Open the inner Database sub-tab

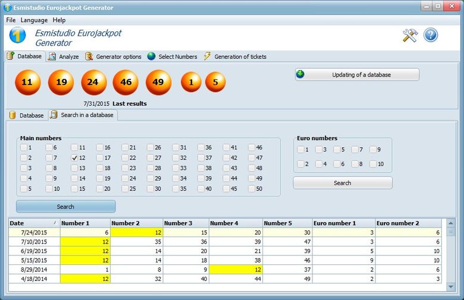[x=27, y=115]
